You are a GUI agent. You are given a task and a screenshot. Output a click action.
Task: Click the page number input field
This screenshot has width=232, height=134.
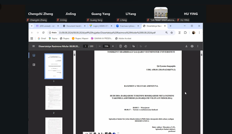85,46
